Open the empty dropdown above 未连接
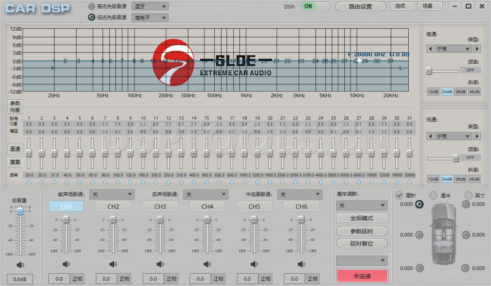This screenshot has height=286, width=491. click(x=362, y=260)
